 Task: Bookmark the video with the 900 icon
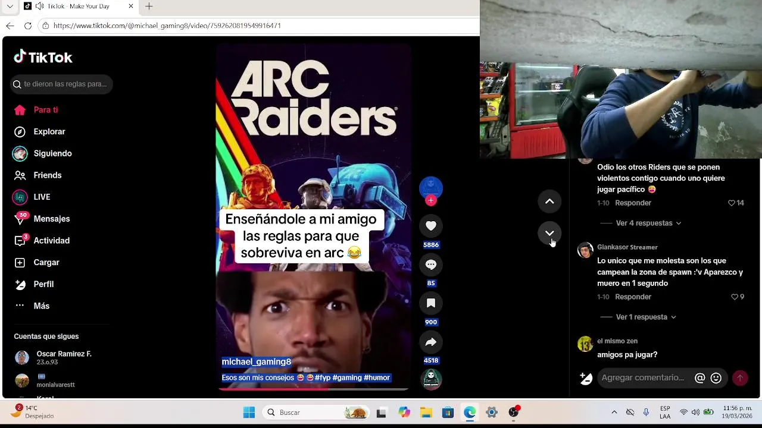coord(431,303)
